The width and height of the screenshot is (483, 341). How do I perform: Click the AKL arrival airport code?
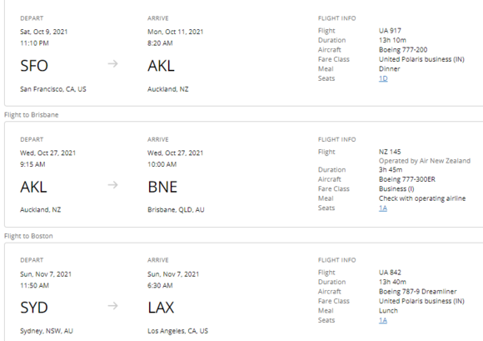click(161, 66)
